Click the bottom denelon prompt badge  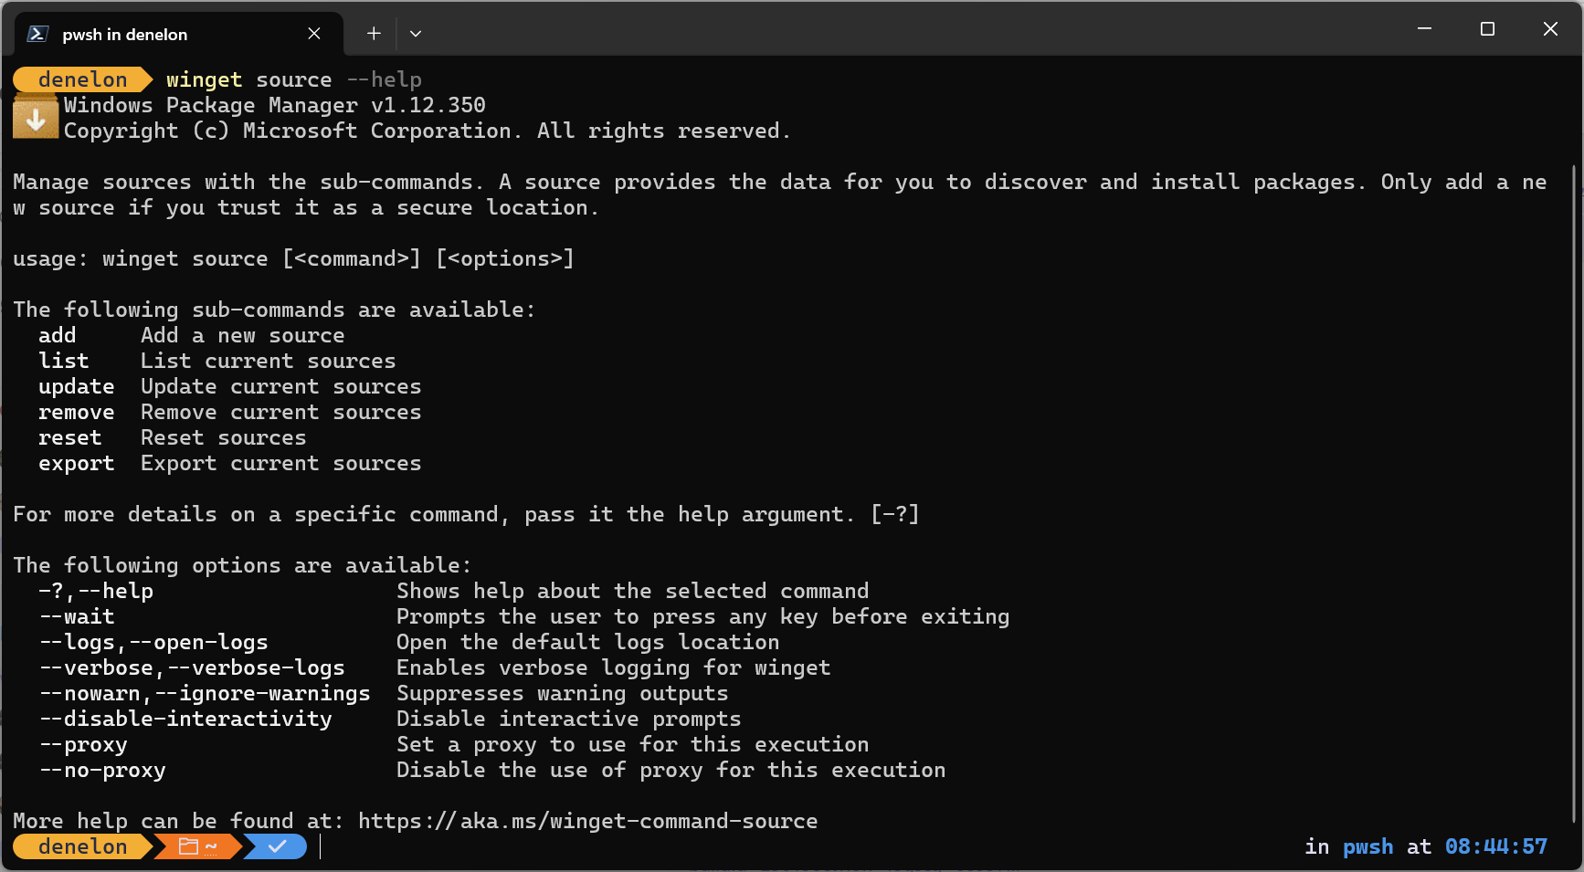(x=82, y=846)
